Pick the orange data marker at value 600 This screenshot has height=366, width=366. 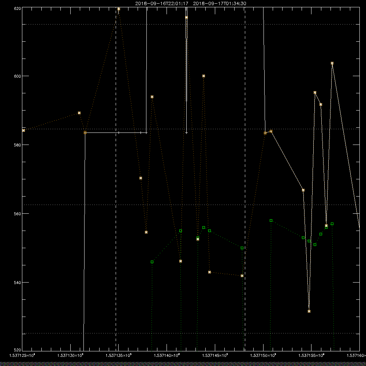[x=203, y=76]
